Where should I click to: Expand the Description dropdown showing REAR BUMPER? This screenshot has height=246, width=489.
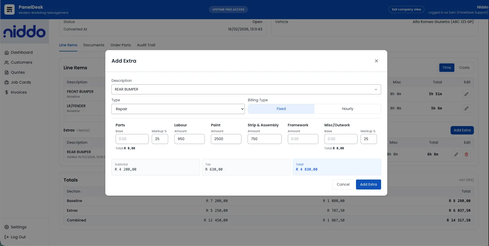point(246,90)
